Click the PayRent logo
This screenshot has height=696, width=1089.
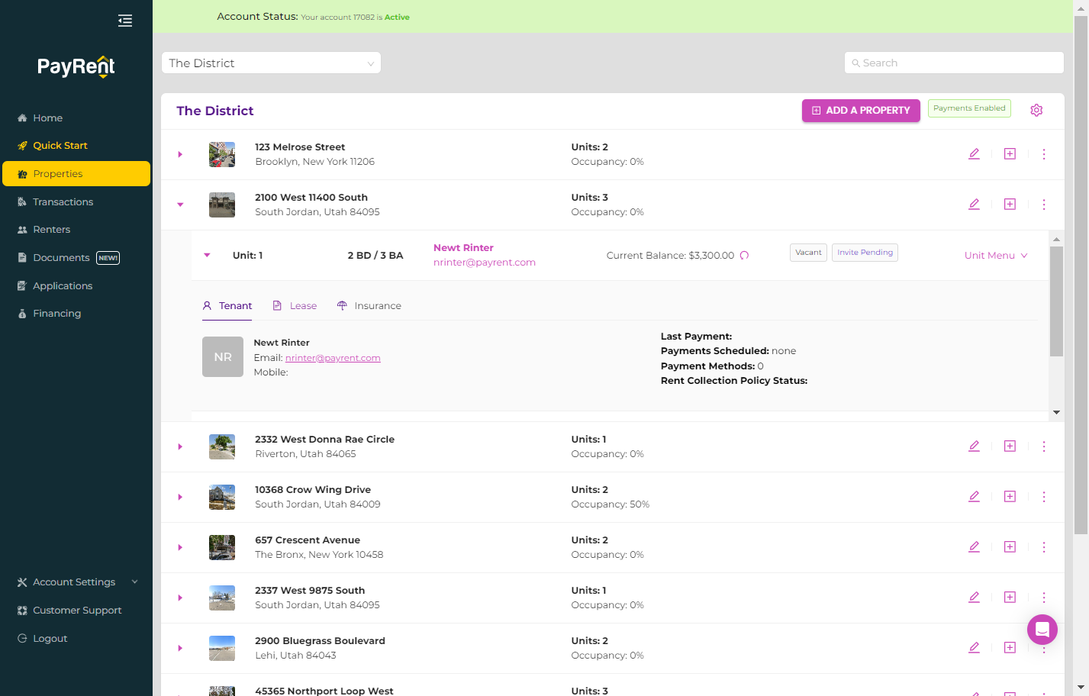click(76, 67)
